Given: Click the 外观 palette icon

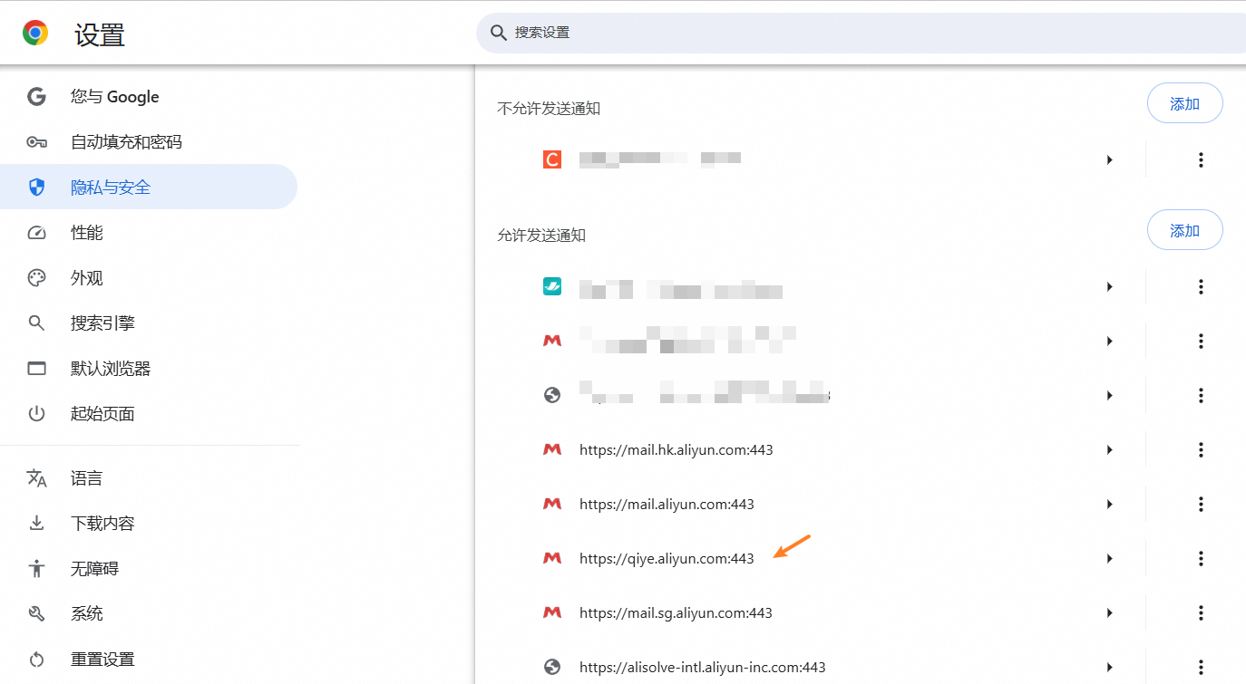Looking at the screenshot, I should point(36,278).
